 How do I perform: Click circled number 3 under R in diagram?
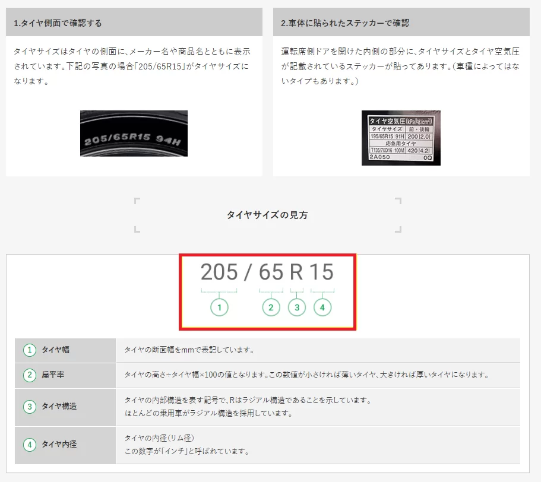tap(297, 307)
